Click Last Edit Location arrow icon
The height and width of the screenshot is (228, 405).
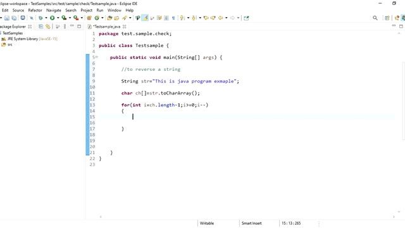point(206,18)
